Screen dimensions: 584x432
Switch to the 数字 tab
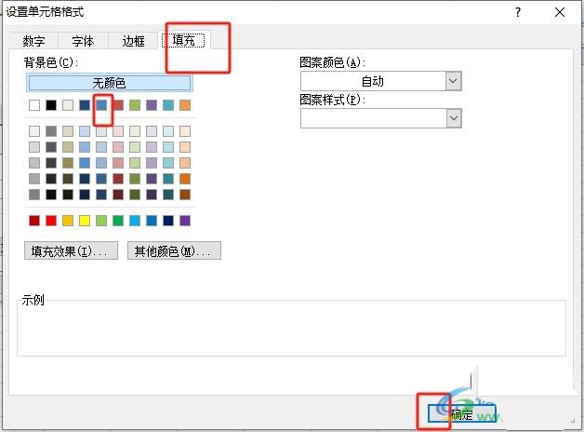33,41
